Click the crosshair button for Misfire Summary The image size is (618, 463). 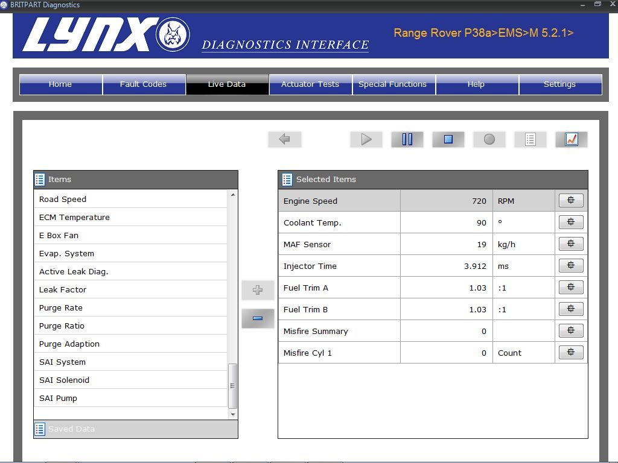[571, 330]
